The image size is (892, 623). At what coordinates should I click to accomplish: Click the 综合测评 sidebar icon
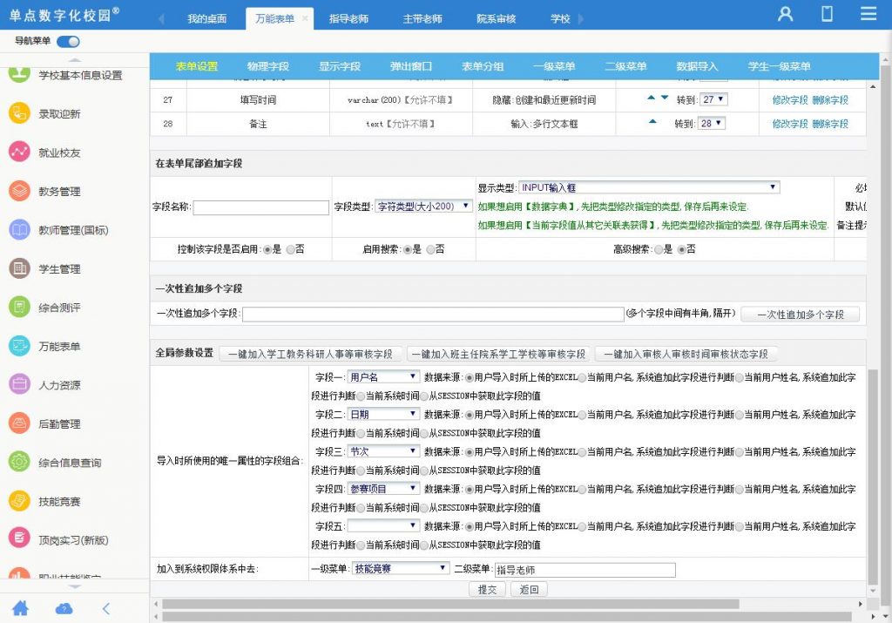(x=19, y=307)
